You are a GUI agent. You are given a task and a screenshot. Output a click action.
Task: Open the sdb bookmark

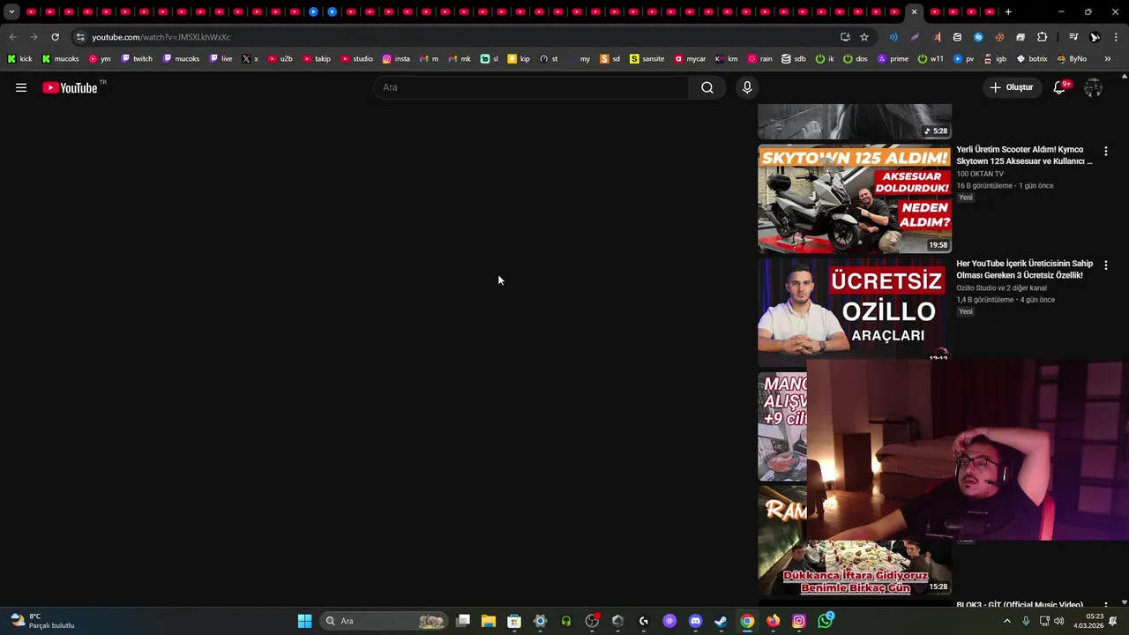(794, 59)
